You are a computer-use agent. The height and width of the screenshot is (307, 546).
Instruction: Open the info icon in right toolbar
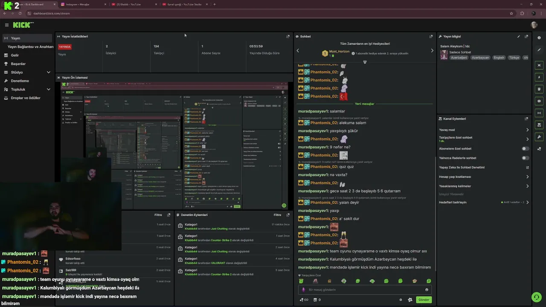point(539,38)
